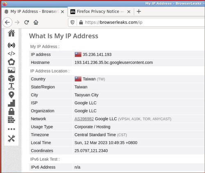The image size is (205, 173).
Task: Open the JavaScript code-brackets sidebar icon
Action: tap(11, 54)
